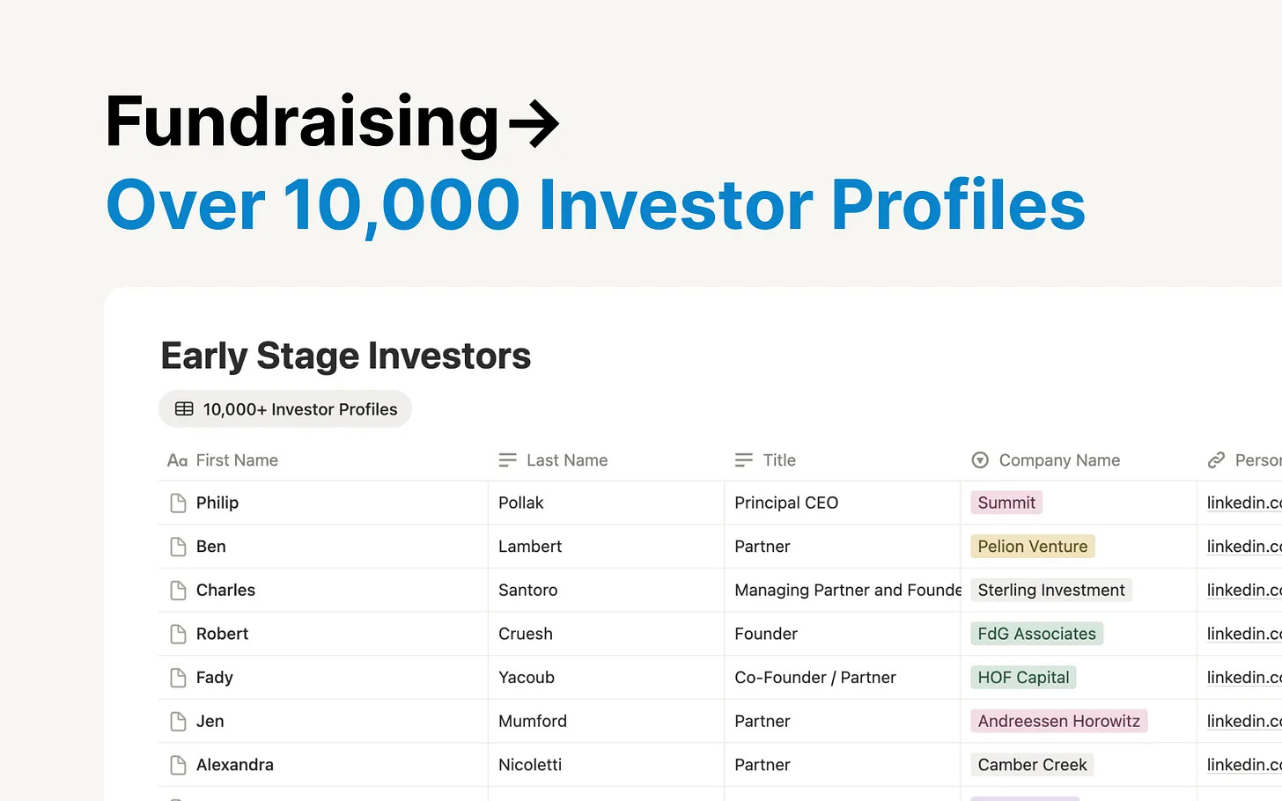The image size is (1282, 801).
Task: Click the yellow Pelion Venture tag
Action: coord(1033,547)
